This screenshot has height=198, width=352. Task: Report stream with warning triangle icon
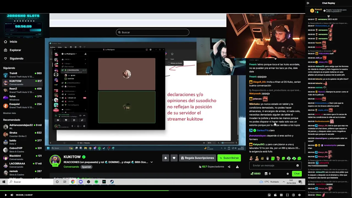click(x=237, y=167)
